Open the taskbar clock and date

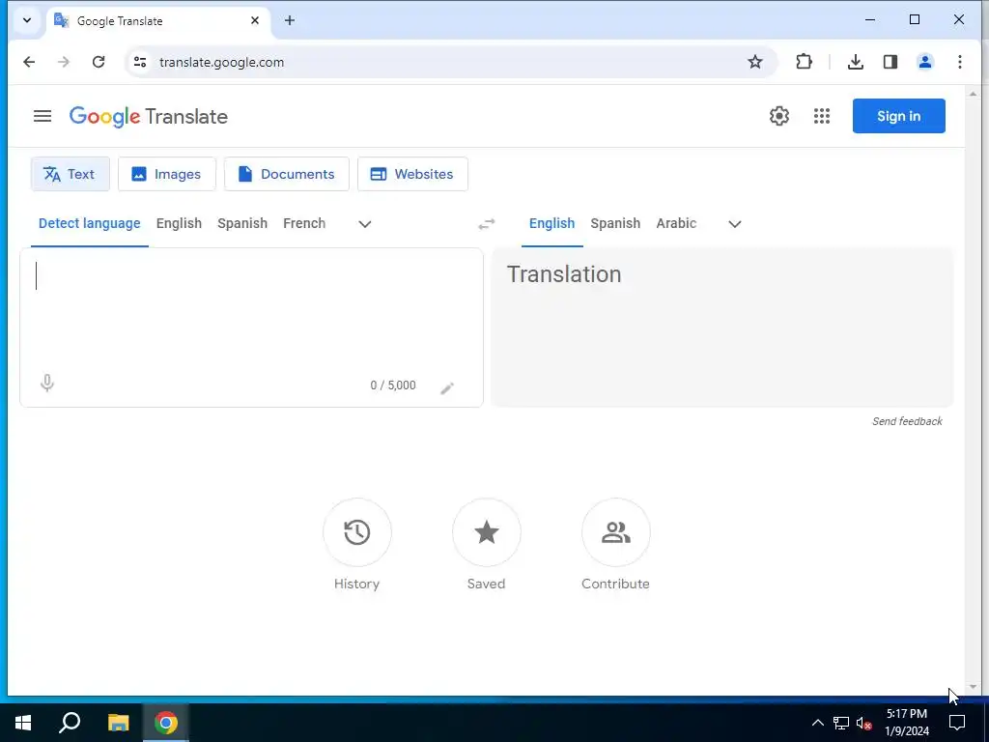tap(907, 723)
